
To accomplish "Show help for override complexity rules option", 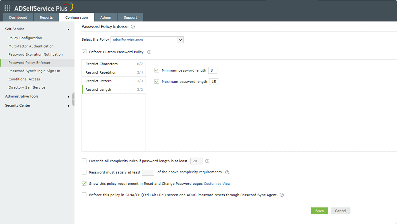I will click(x=207, y=161).
